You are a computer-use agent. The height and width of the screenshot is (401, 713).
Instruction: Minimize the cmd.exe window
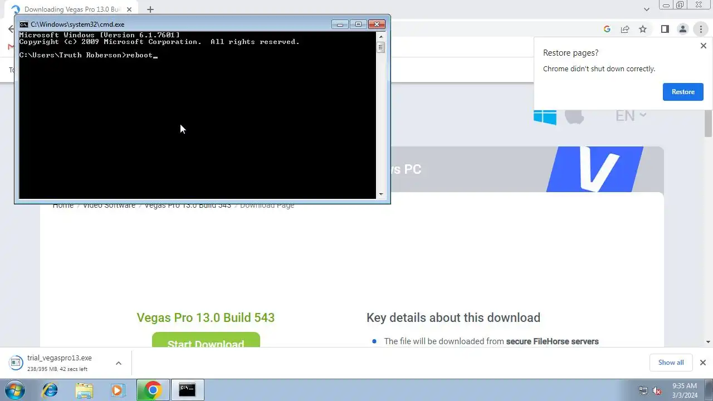[x=340, y=25]
